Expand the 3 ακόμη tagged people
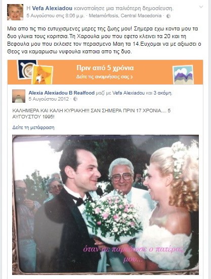211x279 pixels. click(162, 93)
